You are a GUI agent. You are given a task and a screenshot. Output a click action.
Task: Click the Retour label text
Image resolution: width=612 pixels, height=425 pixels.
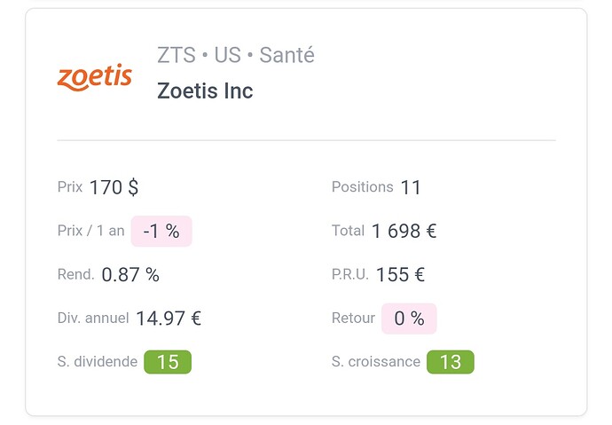pyautogui.click(x=353, y=319)
